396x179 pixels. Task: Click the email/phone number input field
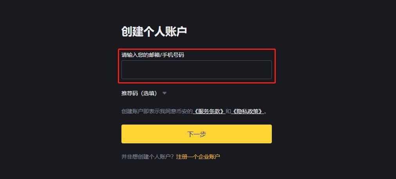197,70
